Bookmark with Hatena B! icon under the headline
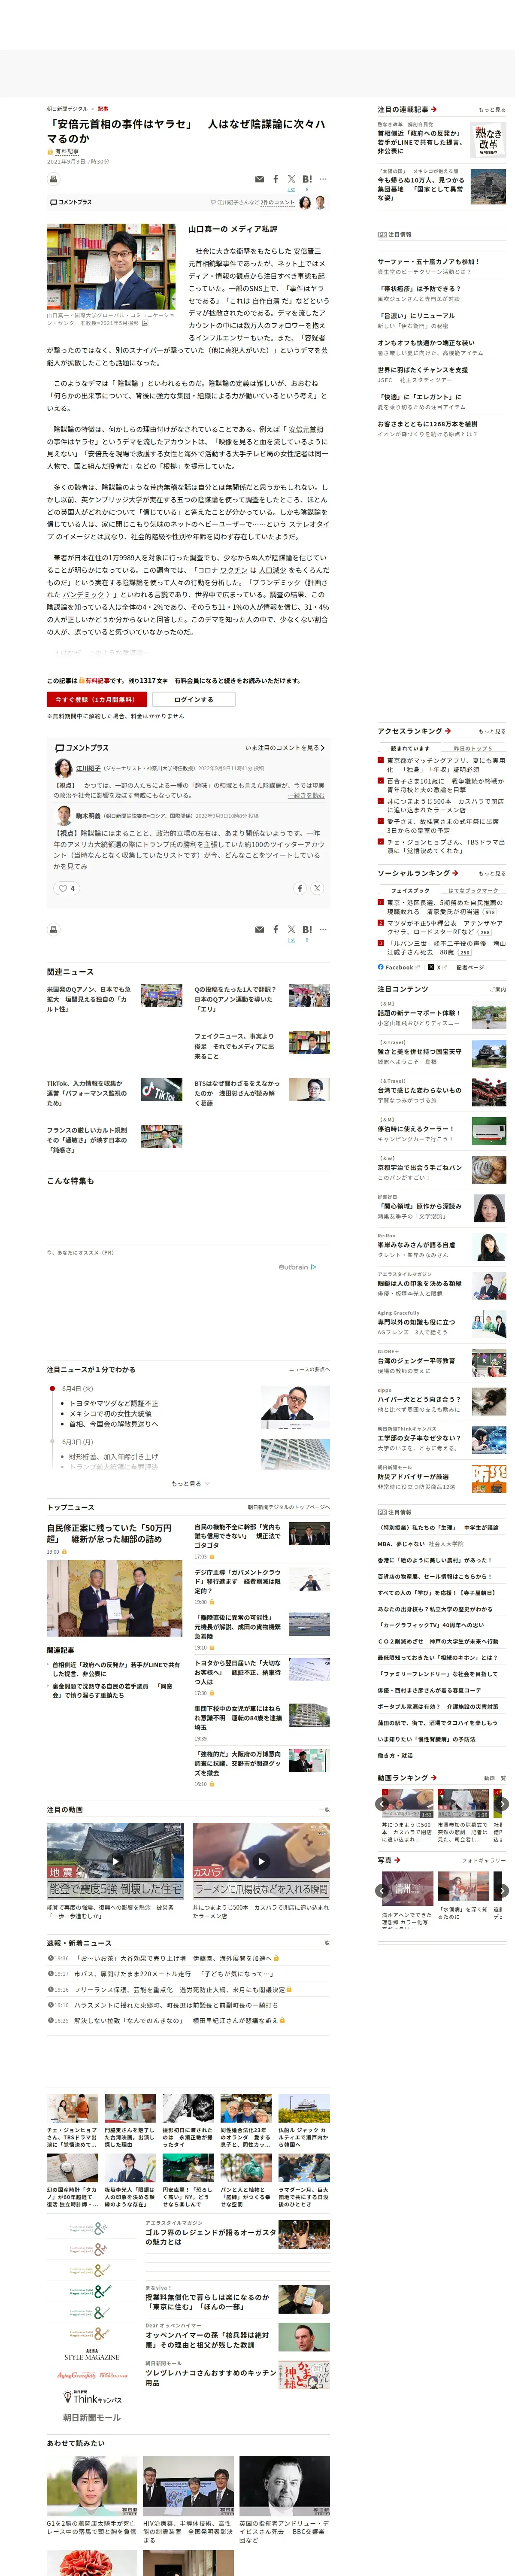The width and height of the screenshot is (515, 2576). click(x=307, y=179)
